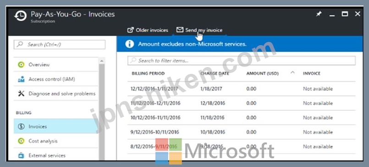
Task: Open Cost analysis
Action: pyautogui.click(x=56, y=141)
